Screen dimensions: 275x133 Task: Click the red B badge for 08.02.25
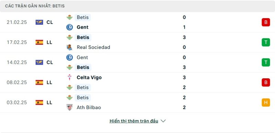266,82
